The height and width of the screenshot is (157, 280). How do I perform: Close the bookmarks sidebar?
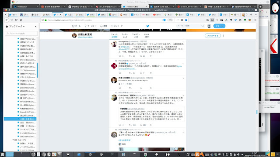(x=36, y=26)
